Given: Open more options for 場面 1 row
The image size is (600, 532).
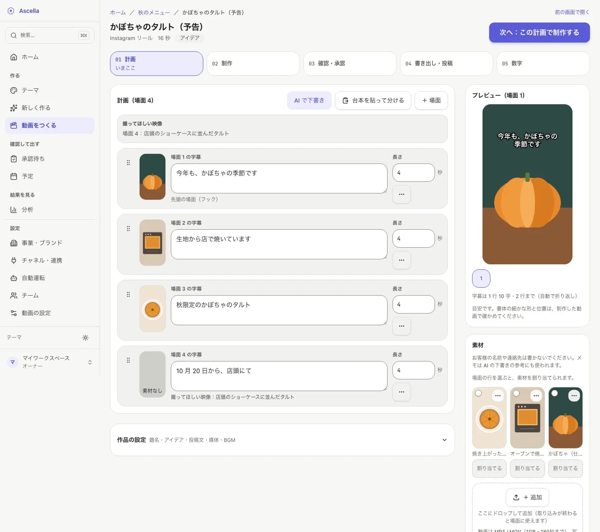Looking at the screenshot, I should click(x=402, y=194).
